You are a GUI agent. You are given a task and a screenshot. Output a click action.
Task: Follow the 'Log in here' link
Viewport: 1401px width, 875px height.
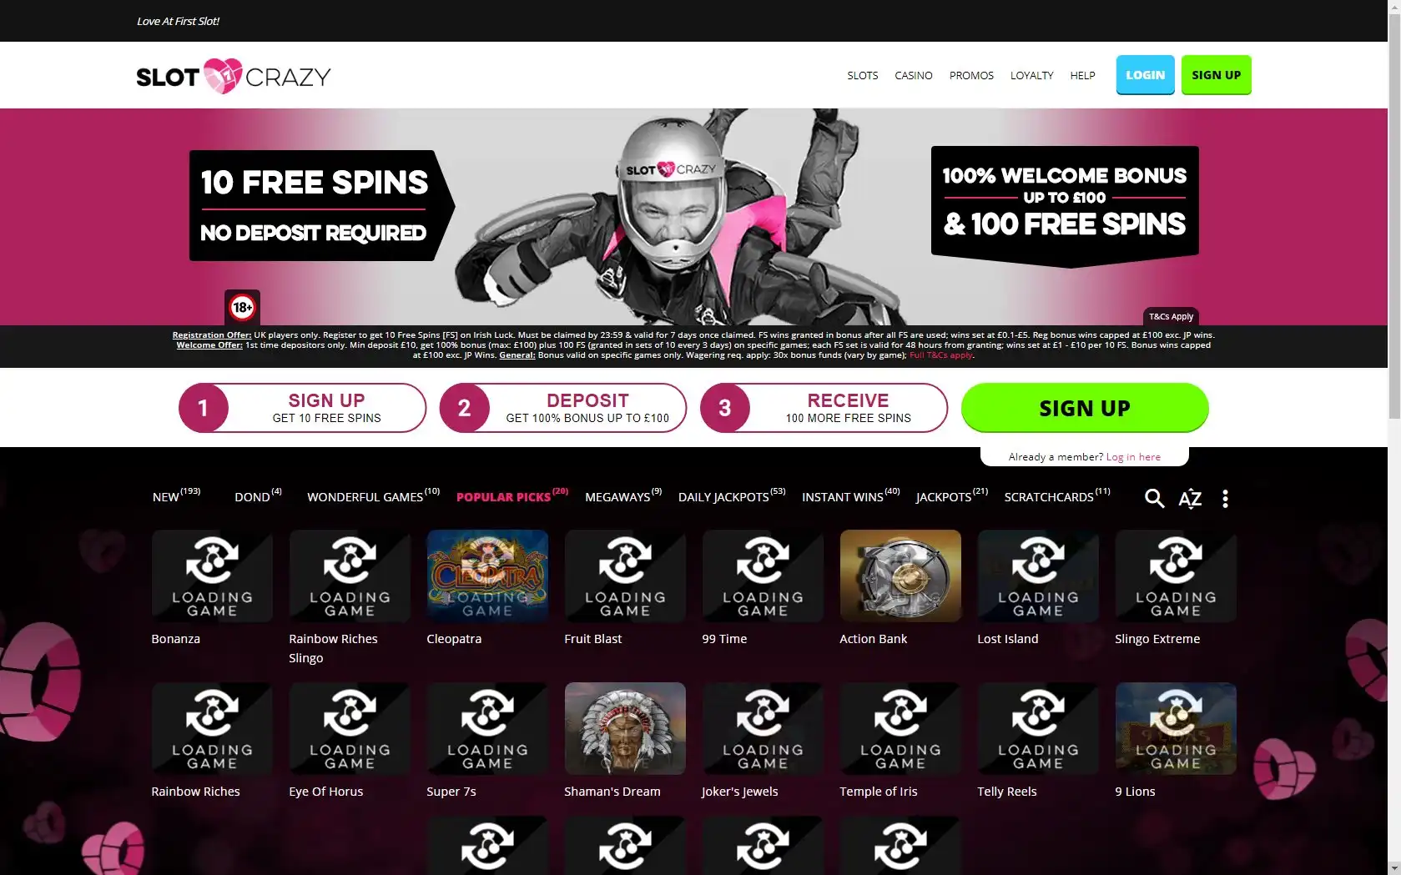click(1133, 456)
